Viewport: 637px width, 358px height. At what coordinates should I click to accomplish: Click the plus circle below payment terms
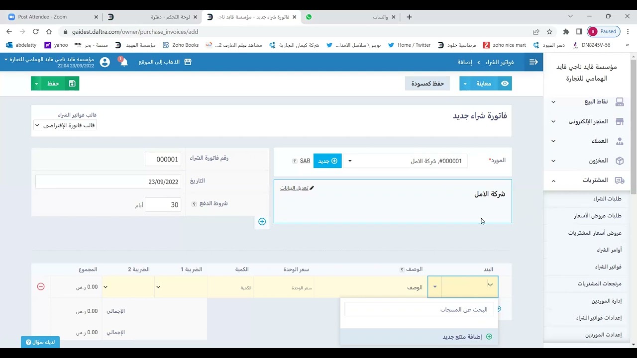(x=262, y=221)
